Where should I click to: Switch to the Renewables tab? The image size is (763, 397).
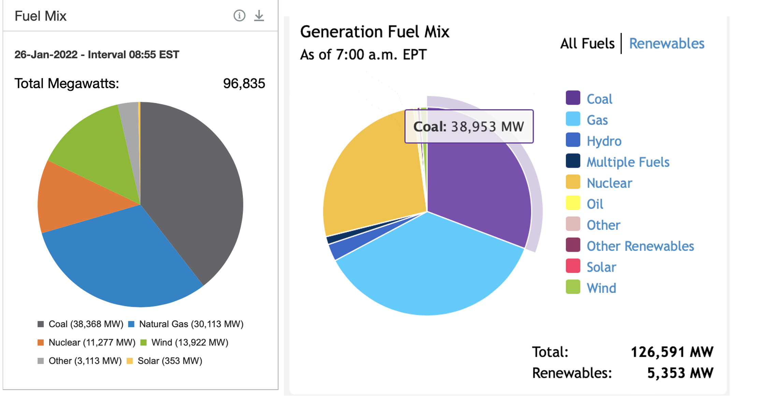pos(666,44)
